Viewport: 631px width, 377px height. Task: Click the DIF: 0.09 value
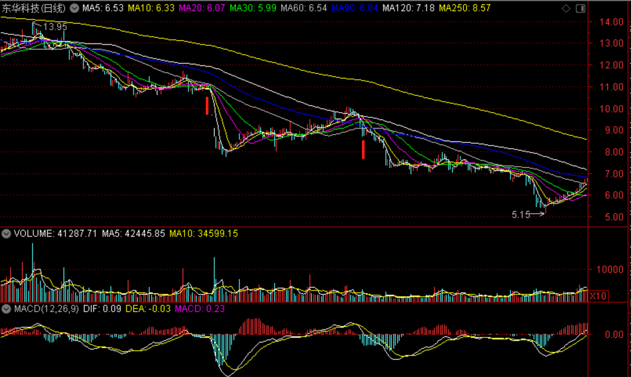pos(102,309)
